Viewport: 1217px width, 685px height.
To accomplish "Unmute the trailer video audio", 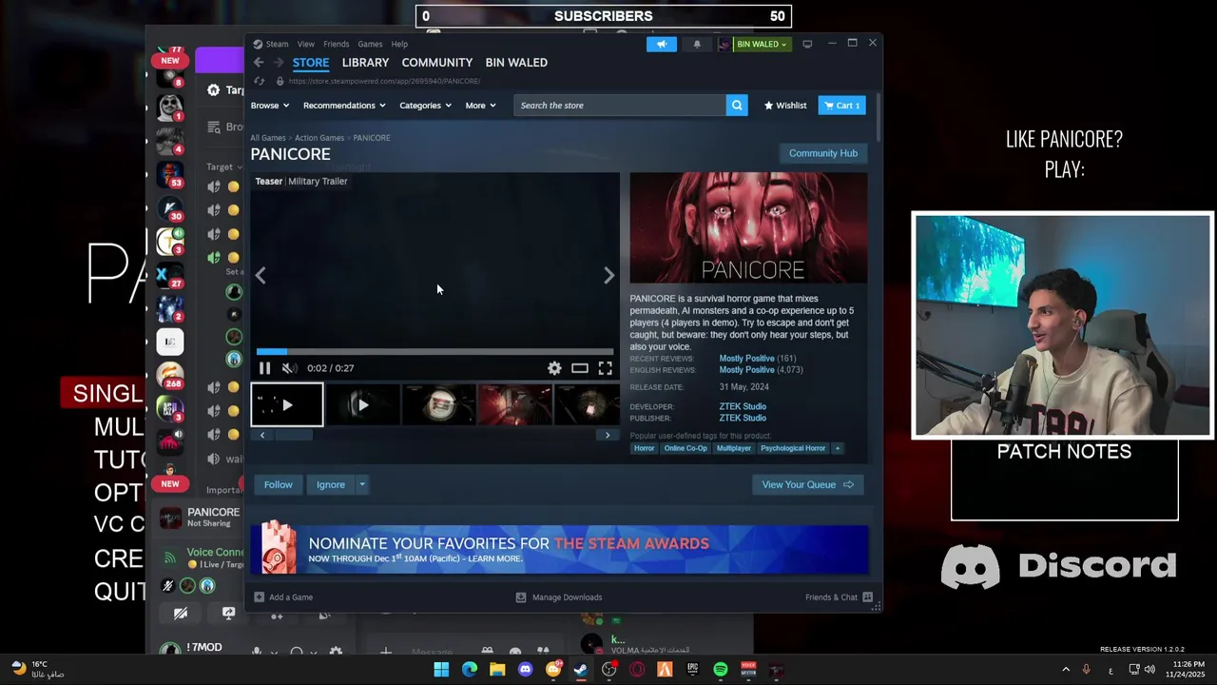I will tap(289, 368).
